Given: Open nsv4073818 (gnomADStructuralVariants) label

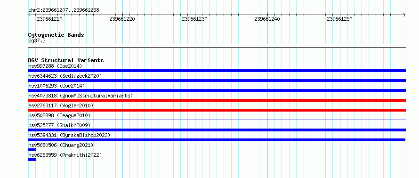Looking at the screenshot, I should (81, 96).
